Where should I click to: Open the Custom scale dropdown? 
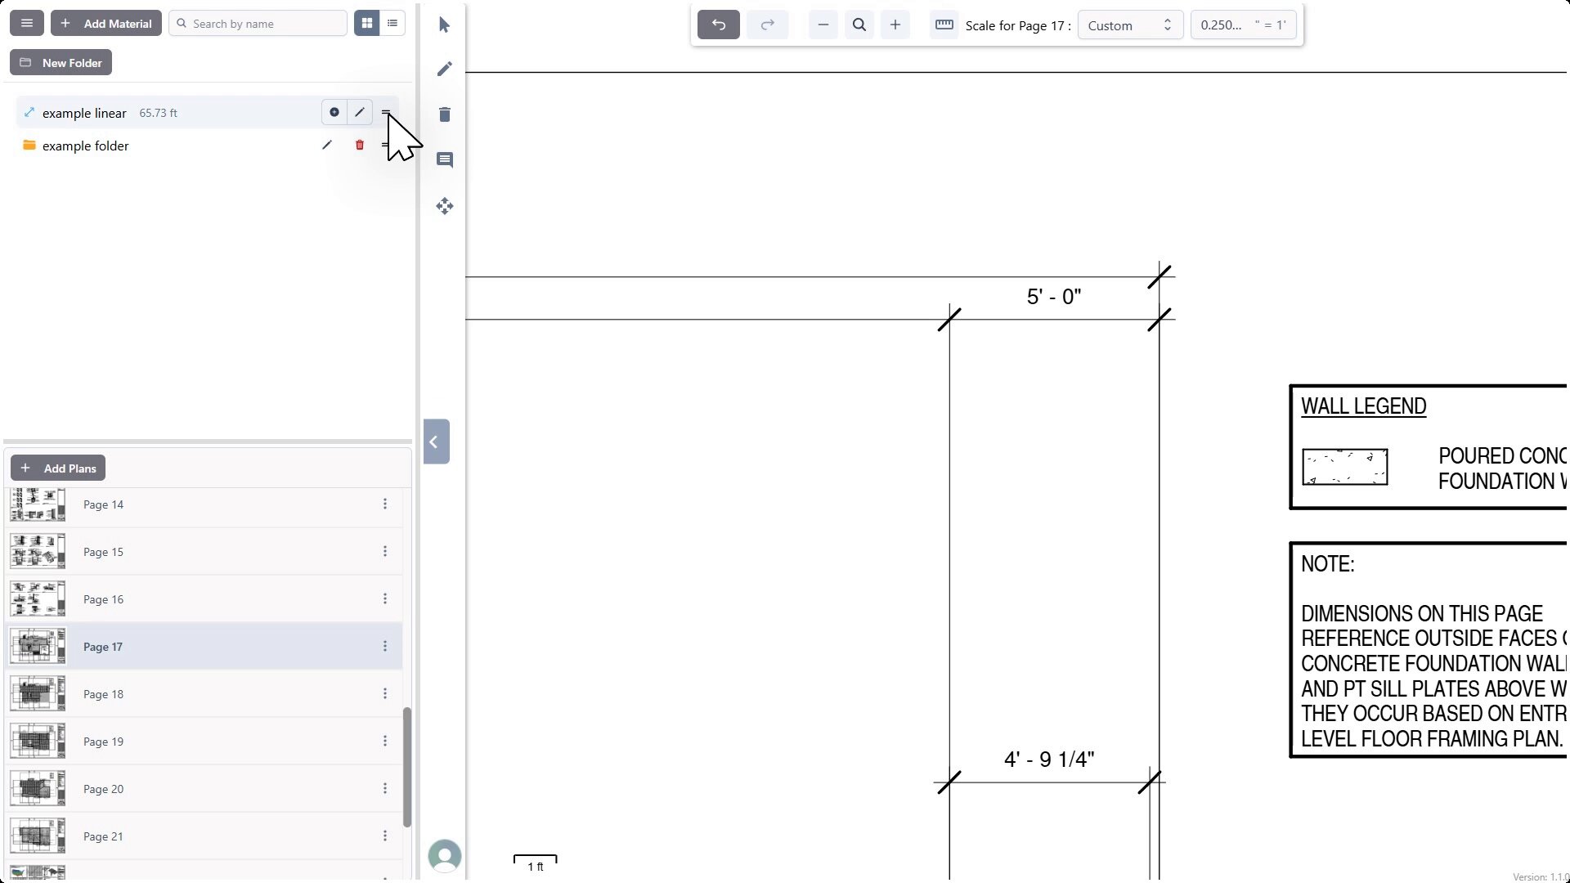(x=1131, y=25)
